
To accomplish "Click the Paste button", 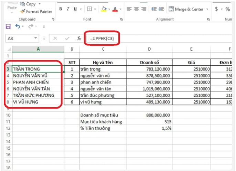I will pyautogui.click(x=12, y=8).
